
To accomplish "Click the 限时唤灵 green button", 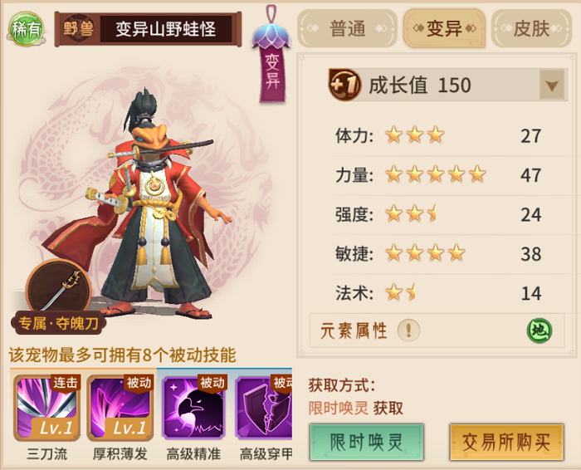I will click(367, 443).
